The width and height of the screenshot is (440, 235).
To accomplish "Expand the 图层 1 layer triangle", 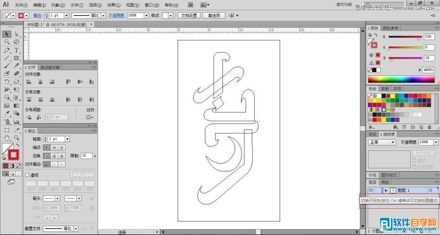I will coord(386,191).
